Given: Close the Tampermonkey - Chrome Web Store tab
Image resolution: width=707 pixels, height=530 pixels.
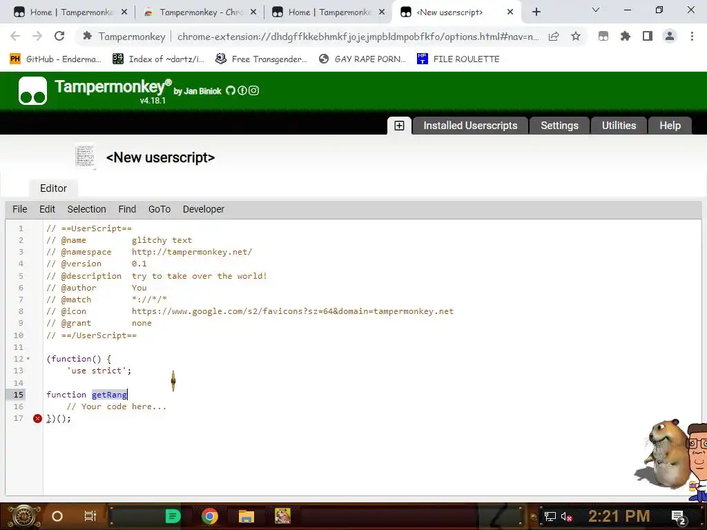Looking at the screenshot, I should coord(253,12).
